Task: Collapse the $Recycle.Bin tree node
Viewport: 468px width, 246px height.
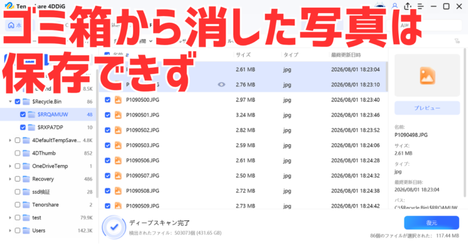Action: 10,101
